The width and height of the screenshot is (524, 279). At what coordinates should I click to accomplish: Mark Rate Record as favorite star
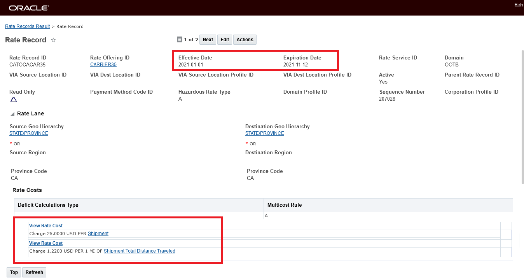click(53, 40)
